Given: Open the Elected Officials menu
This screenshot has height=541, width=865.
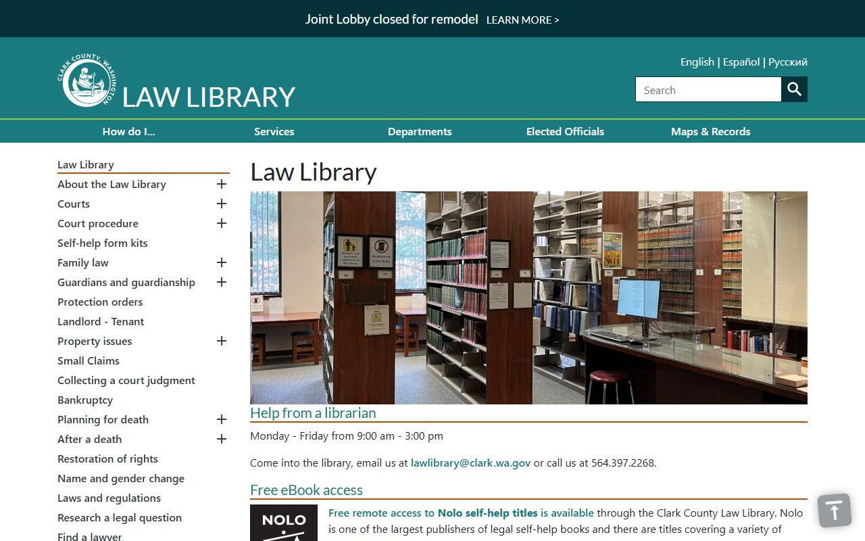Looking at the screenshot, I should coord(565,131).
